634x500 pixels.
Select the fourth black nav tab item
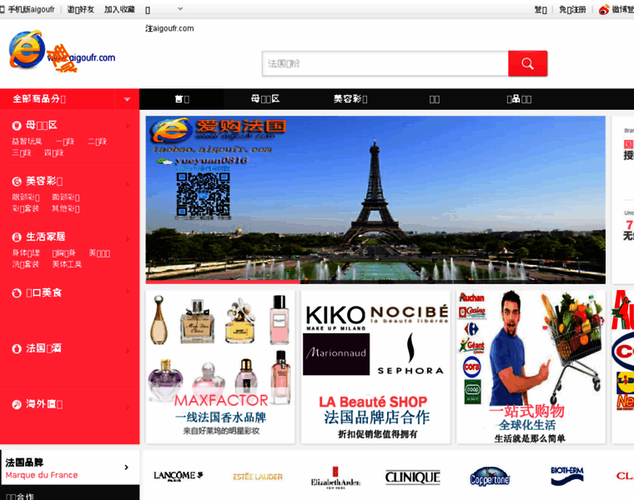[x=435, y=99]
